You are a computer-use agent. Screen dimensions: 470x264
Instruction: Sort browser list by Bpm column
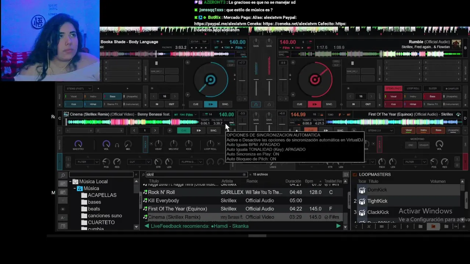[308, 181]
